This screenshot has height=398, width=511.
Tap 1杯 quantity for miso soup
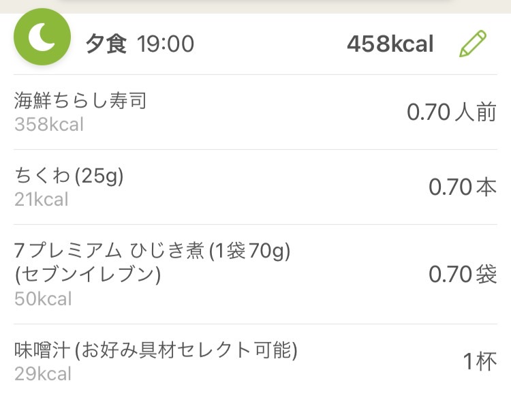click(x=480, y=361)
